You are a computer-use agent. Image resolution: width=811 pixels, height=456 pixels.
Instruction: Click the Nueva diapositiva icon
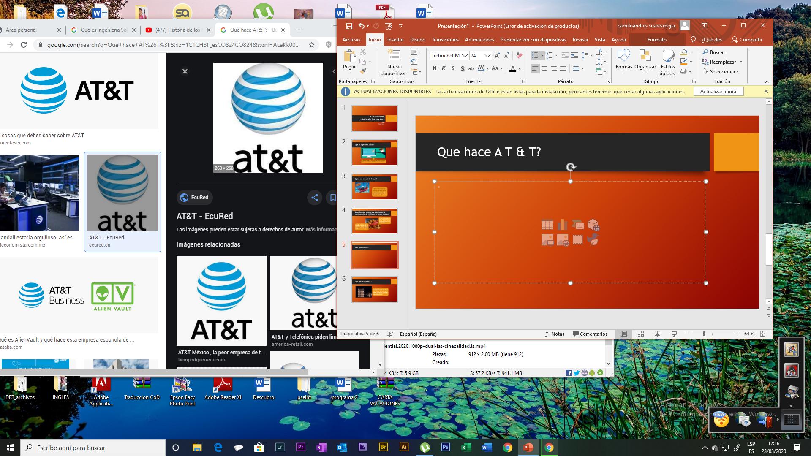tap(394, 56)
